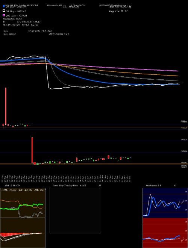Click the 'Stochastics: 55.93' reading
This screenshot has height=248, width=188.
(x=12, y=19)
